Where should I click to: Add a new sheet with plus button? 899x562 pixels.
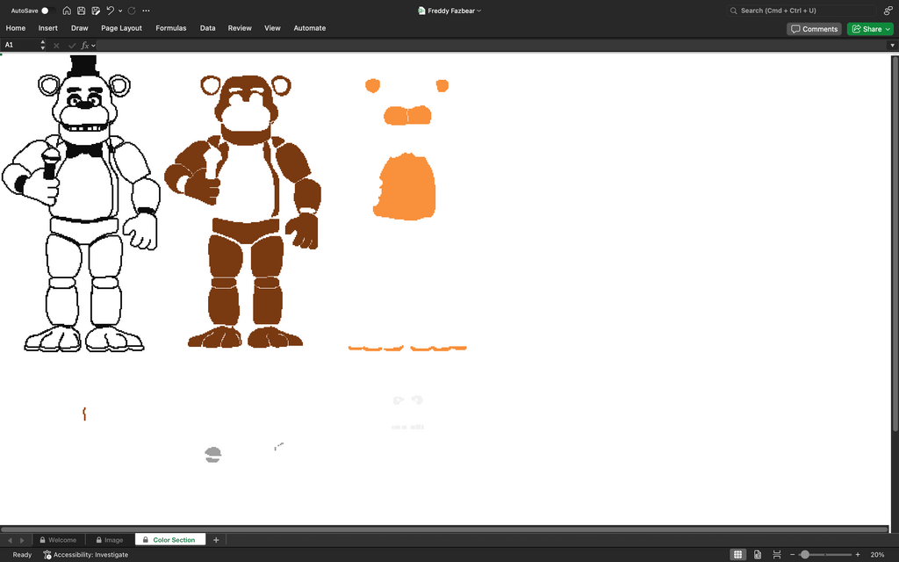216,540
